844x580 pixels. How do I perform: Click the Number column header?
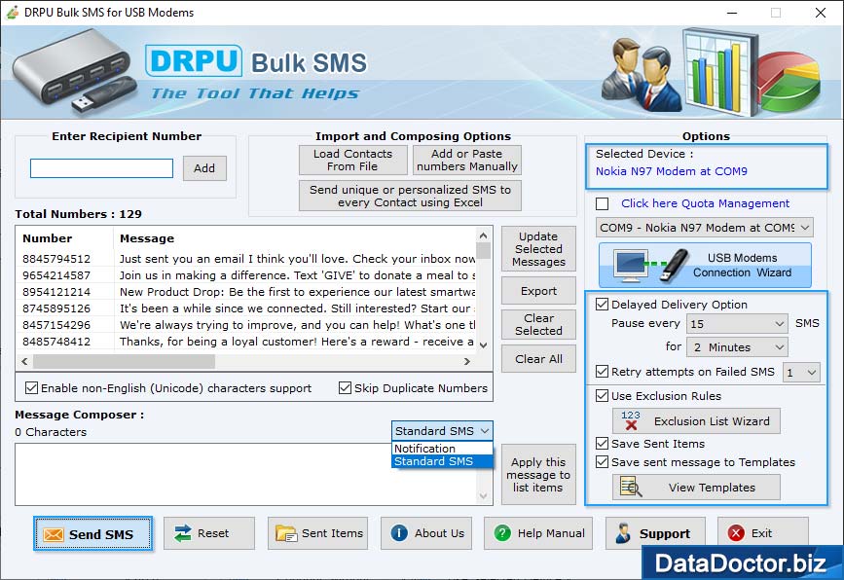click(x=64, y=238)
